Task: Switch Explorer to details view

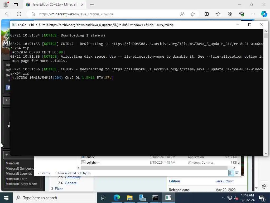Action: pos(231,173)
